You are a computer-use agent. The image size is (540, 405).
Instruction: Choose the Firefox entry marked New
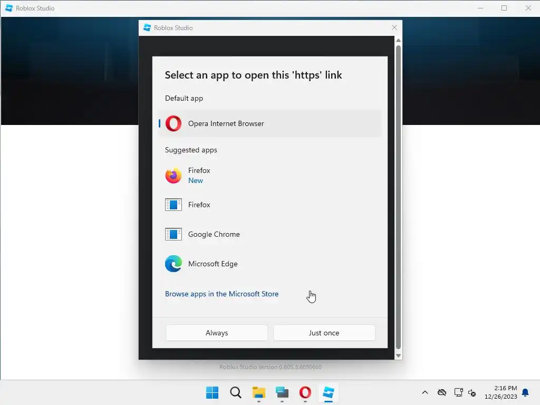(x=270, y=175)
